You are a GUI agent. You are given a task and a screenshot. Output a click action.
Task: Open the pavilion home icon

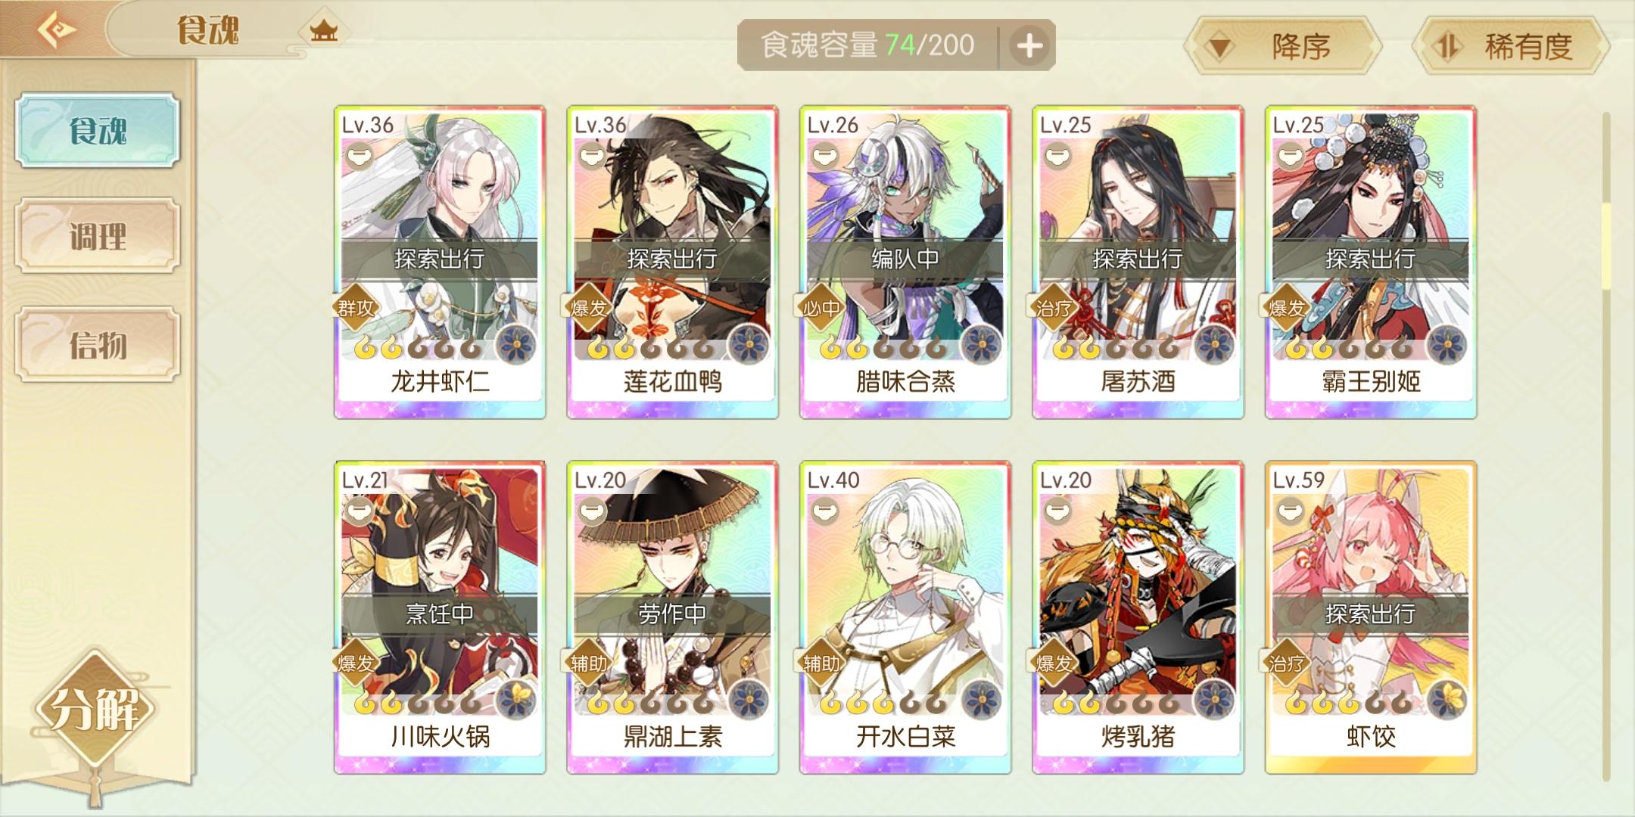pos(323,31)
